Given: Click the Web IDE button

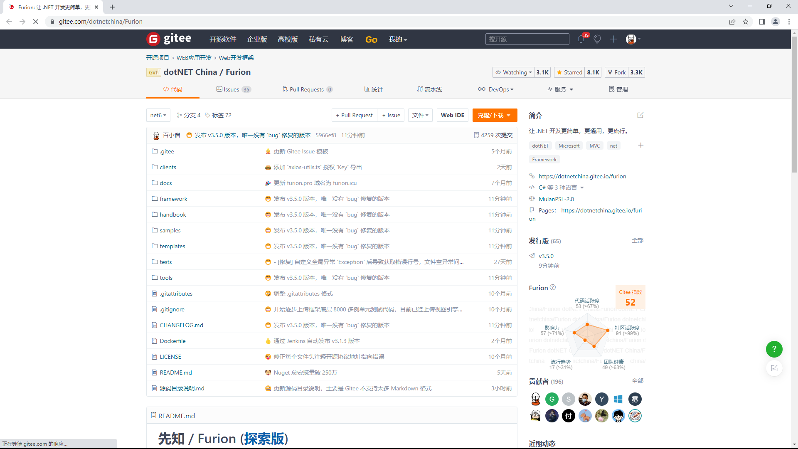Looking at the screenshot, I should 452,115.
